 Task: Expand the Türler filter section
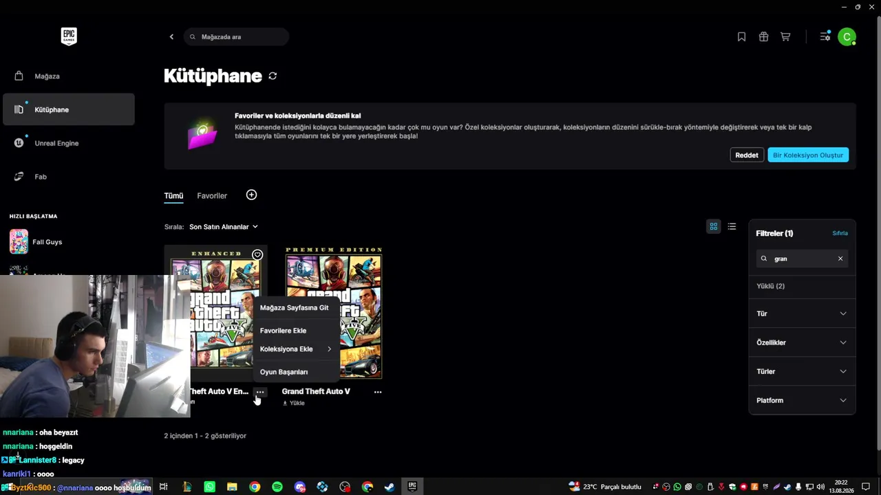[802, 371]
